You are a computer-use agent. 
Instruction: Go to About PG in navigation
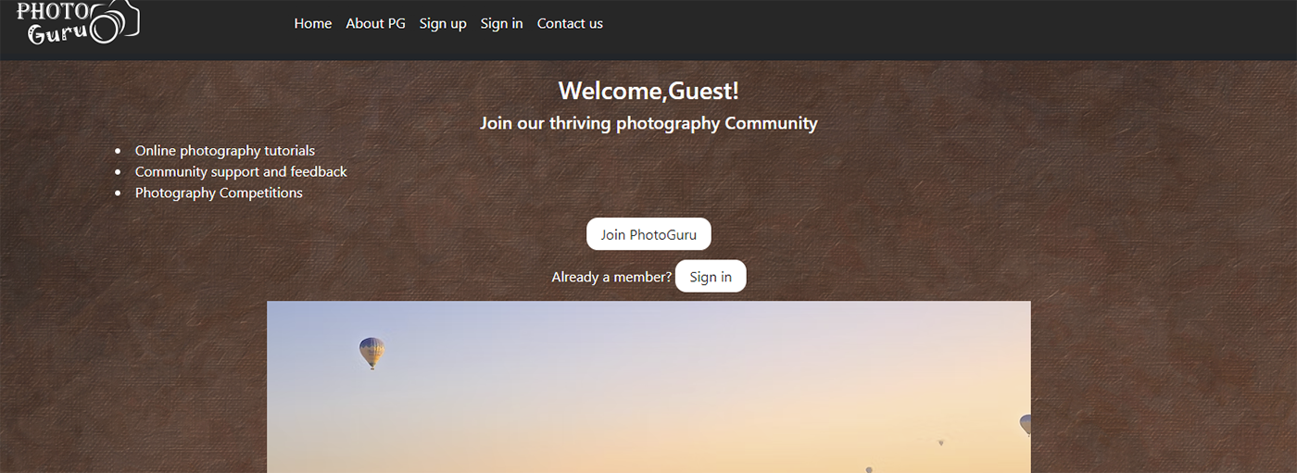(x=375, y=23)
